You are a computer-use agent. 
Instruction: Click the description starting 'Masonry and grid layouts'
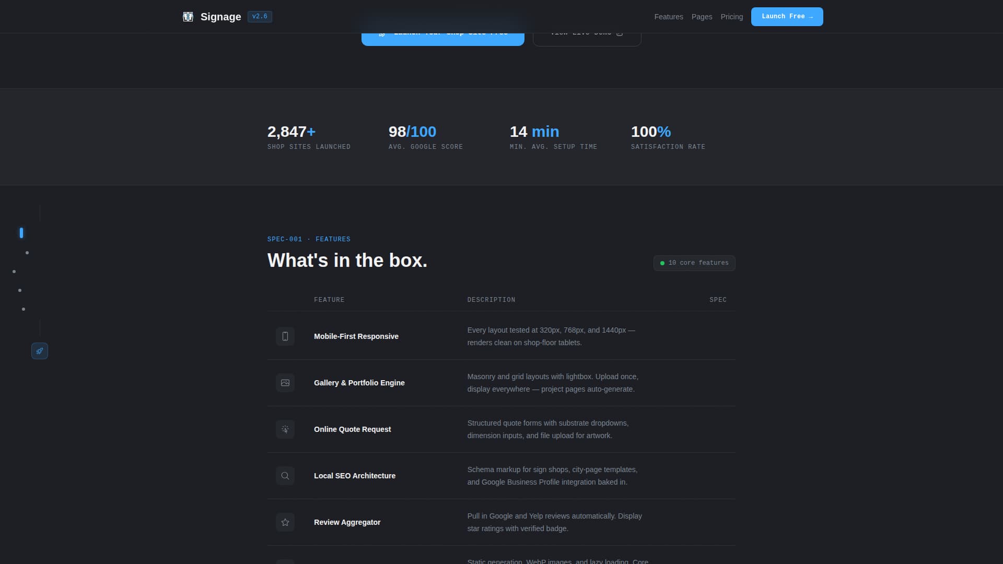click(x=553, y=383)
